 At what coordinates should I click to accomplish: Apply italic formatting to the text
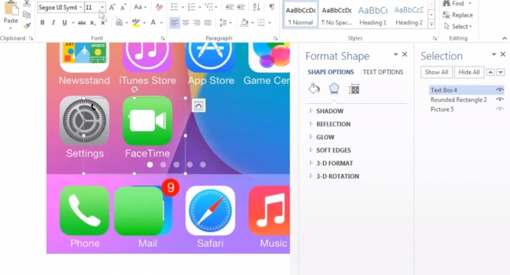53,23
